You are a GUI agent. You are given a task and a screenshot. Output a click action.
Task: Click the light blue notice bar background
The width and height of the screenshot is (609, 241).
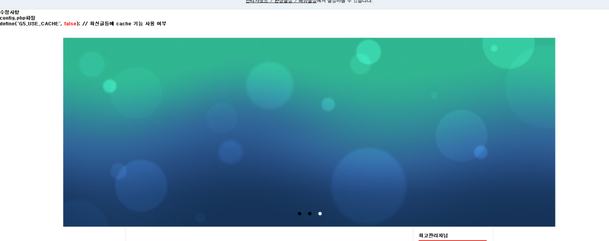[119, 4]
